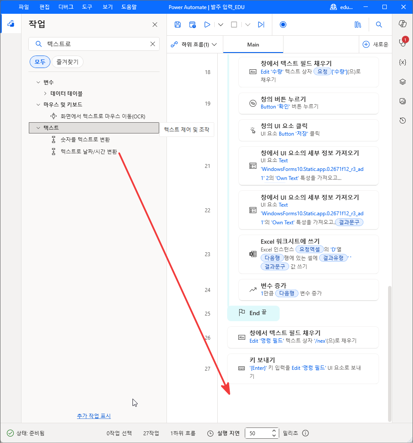The height and width of the screenshot is (443, 413).
Task: Select the 창의 UI 요소 클릭 step
Action: click(308, 130)
